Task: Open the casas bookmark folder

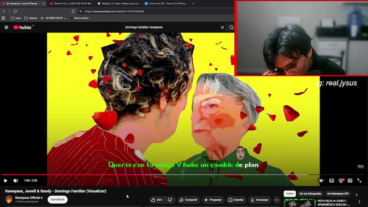Action: tap(16, 18)
